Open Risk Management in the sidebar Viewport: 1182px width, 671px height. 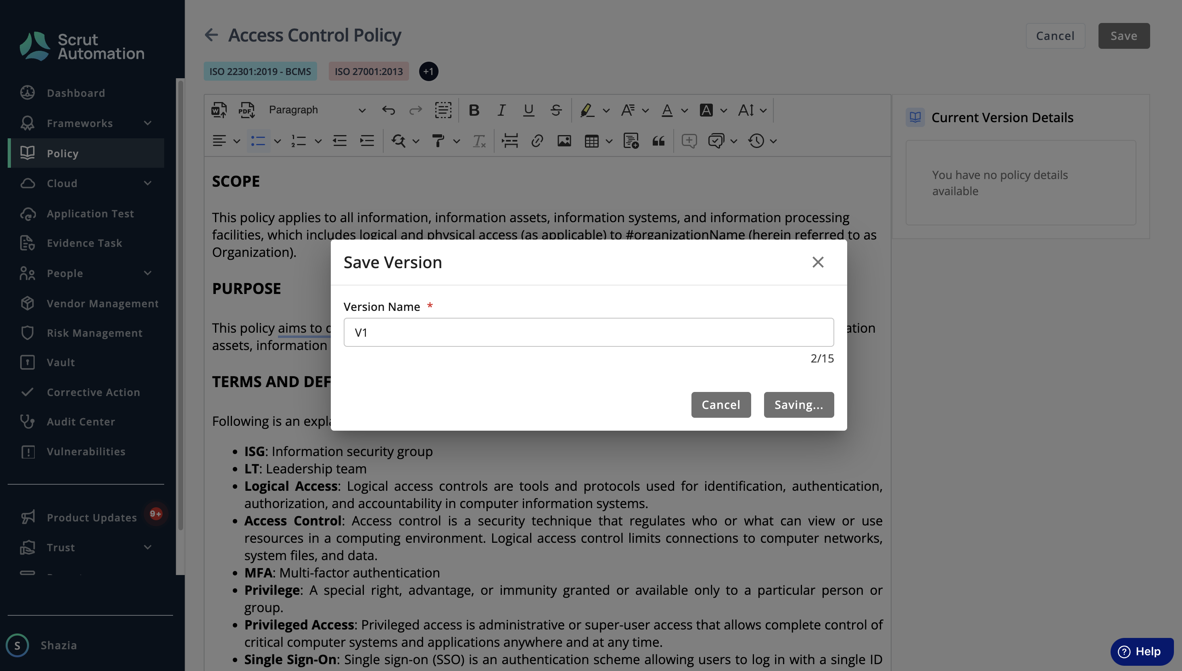tap(86, 333)
